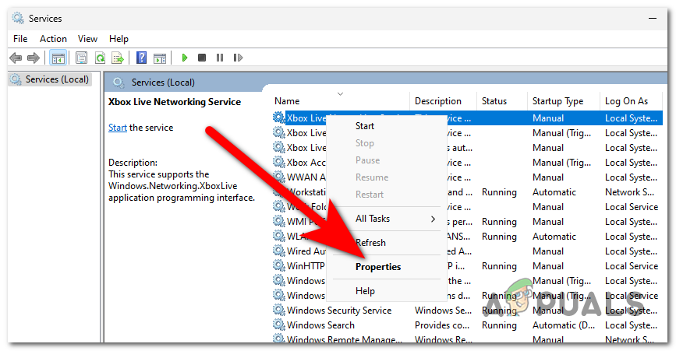The width and height of the screenshot is (676, 351).
Task: Select the WWAN A service row
Action: pos(467,177)
